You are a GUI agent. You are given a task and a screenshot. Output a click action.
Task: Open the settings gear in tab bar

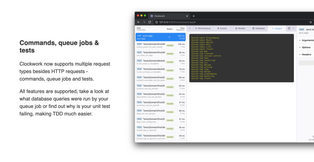pyautogui.click(x=289, y=28)
